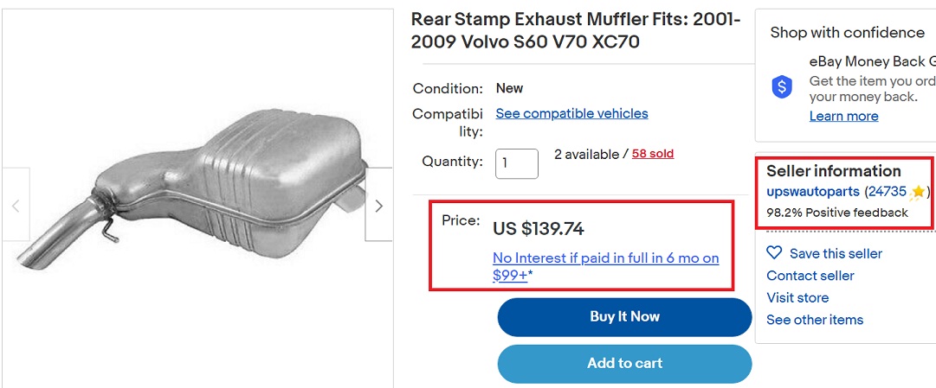Focus the Quantity input field

[516, 163]
